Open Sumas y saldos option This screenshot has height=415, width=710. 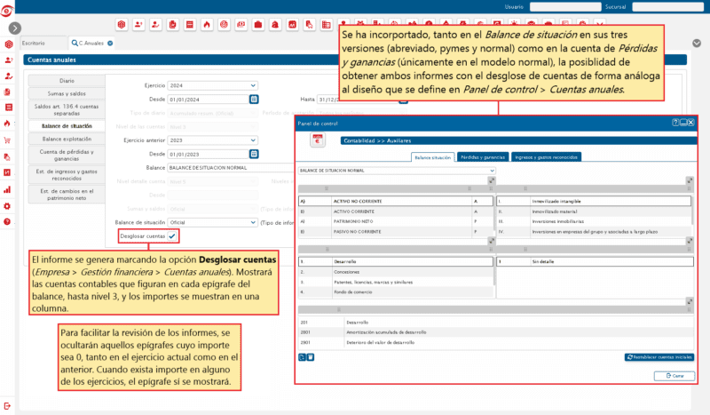pos(67,93)
